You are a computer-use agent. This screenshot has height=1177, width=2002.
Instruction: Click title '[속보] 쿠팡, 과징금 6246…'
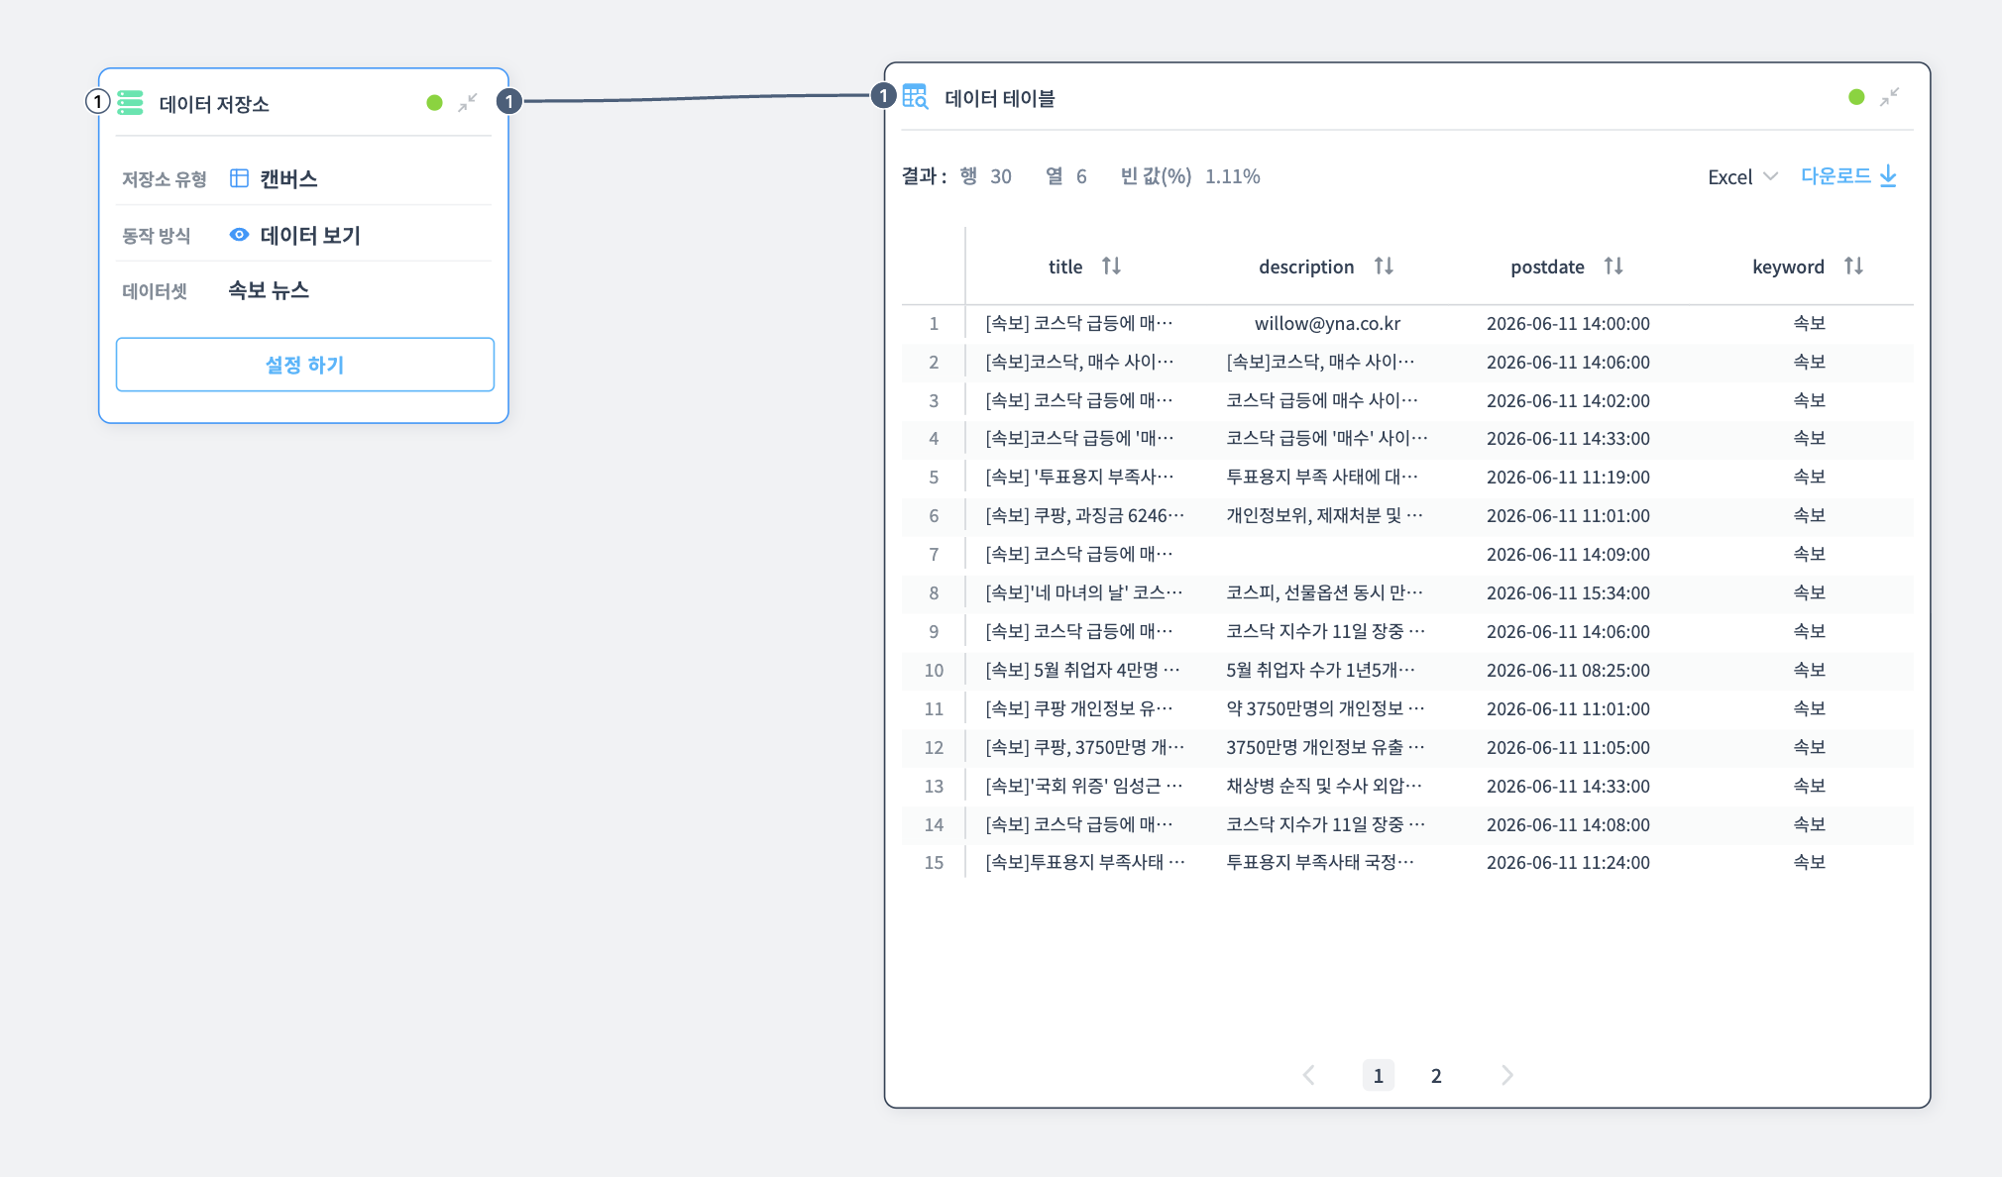(1084, 515)
